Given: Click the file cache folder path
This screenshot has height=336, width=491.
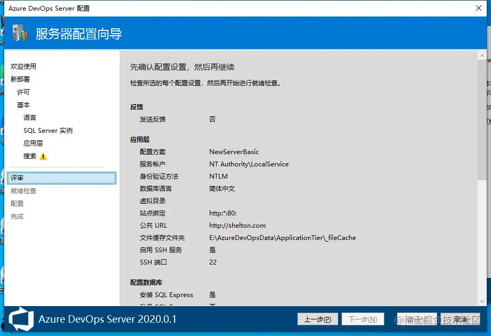Looking at the screenshot, I should (282, 238).
